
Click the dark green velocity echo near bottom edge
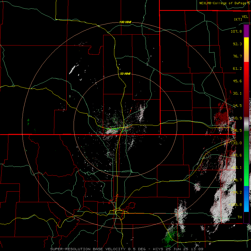click(169, 238)
